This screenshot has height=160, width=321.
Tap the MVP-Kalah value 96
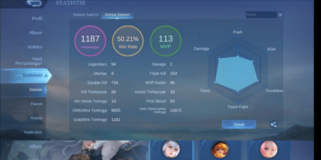pyautogui.click(x=172, y=83)
